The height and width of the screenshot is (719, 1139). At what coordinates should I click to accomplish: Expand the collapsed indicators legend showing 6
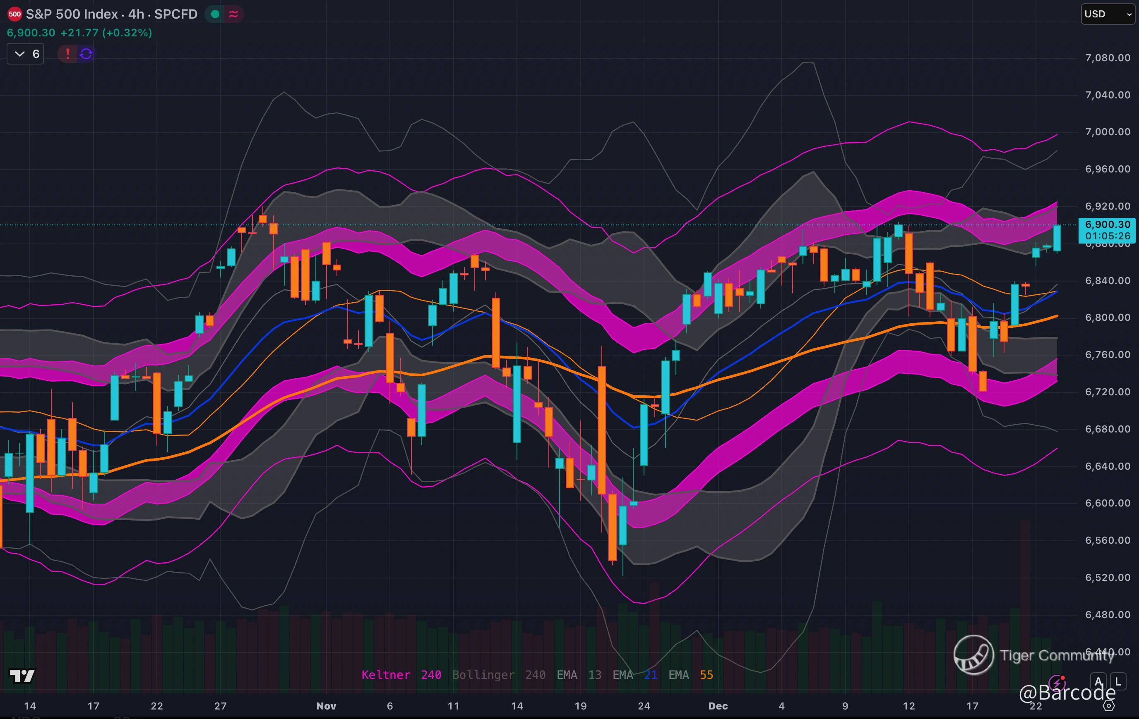[26, 54]
